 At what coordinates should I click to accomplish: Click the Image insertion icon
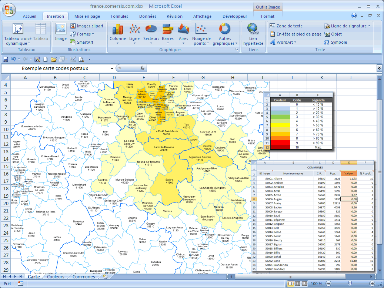coord(60,34)
